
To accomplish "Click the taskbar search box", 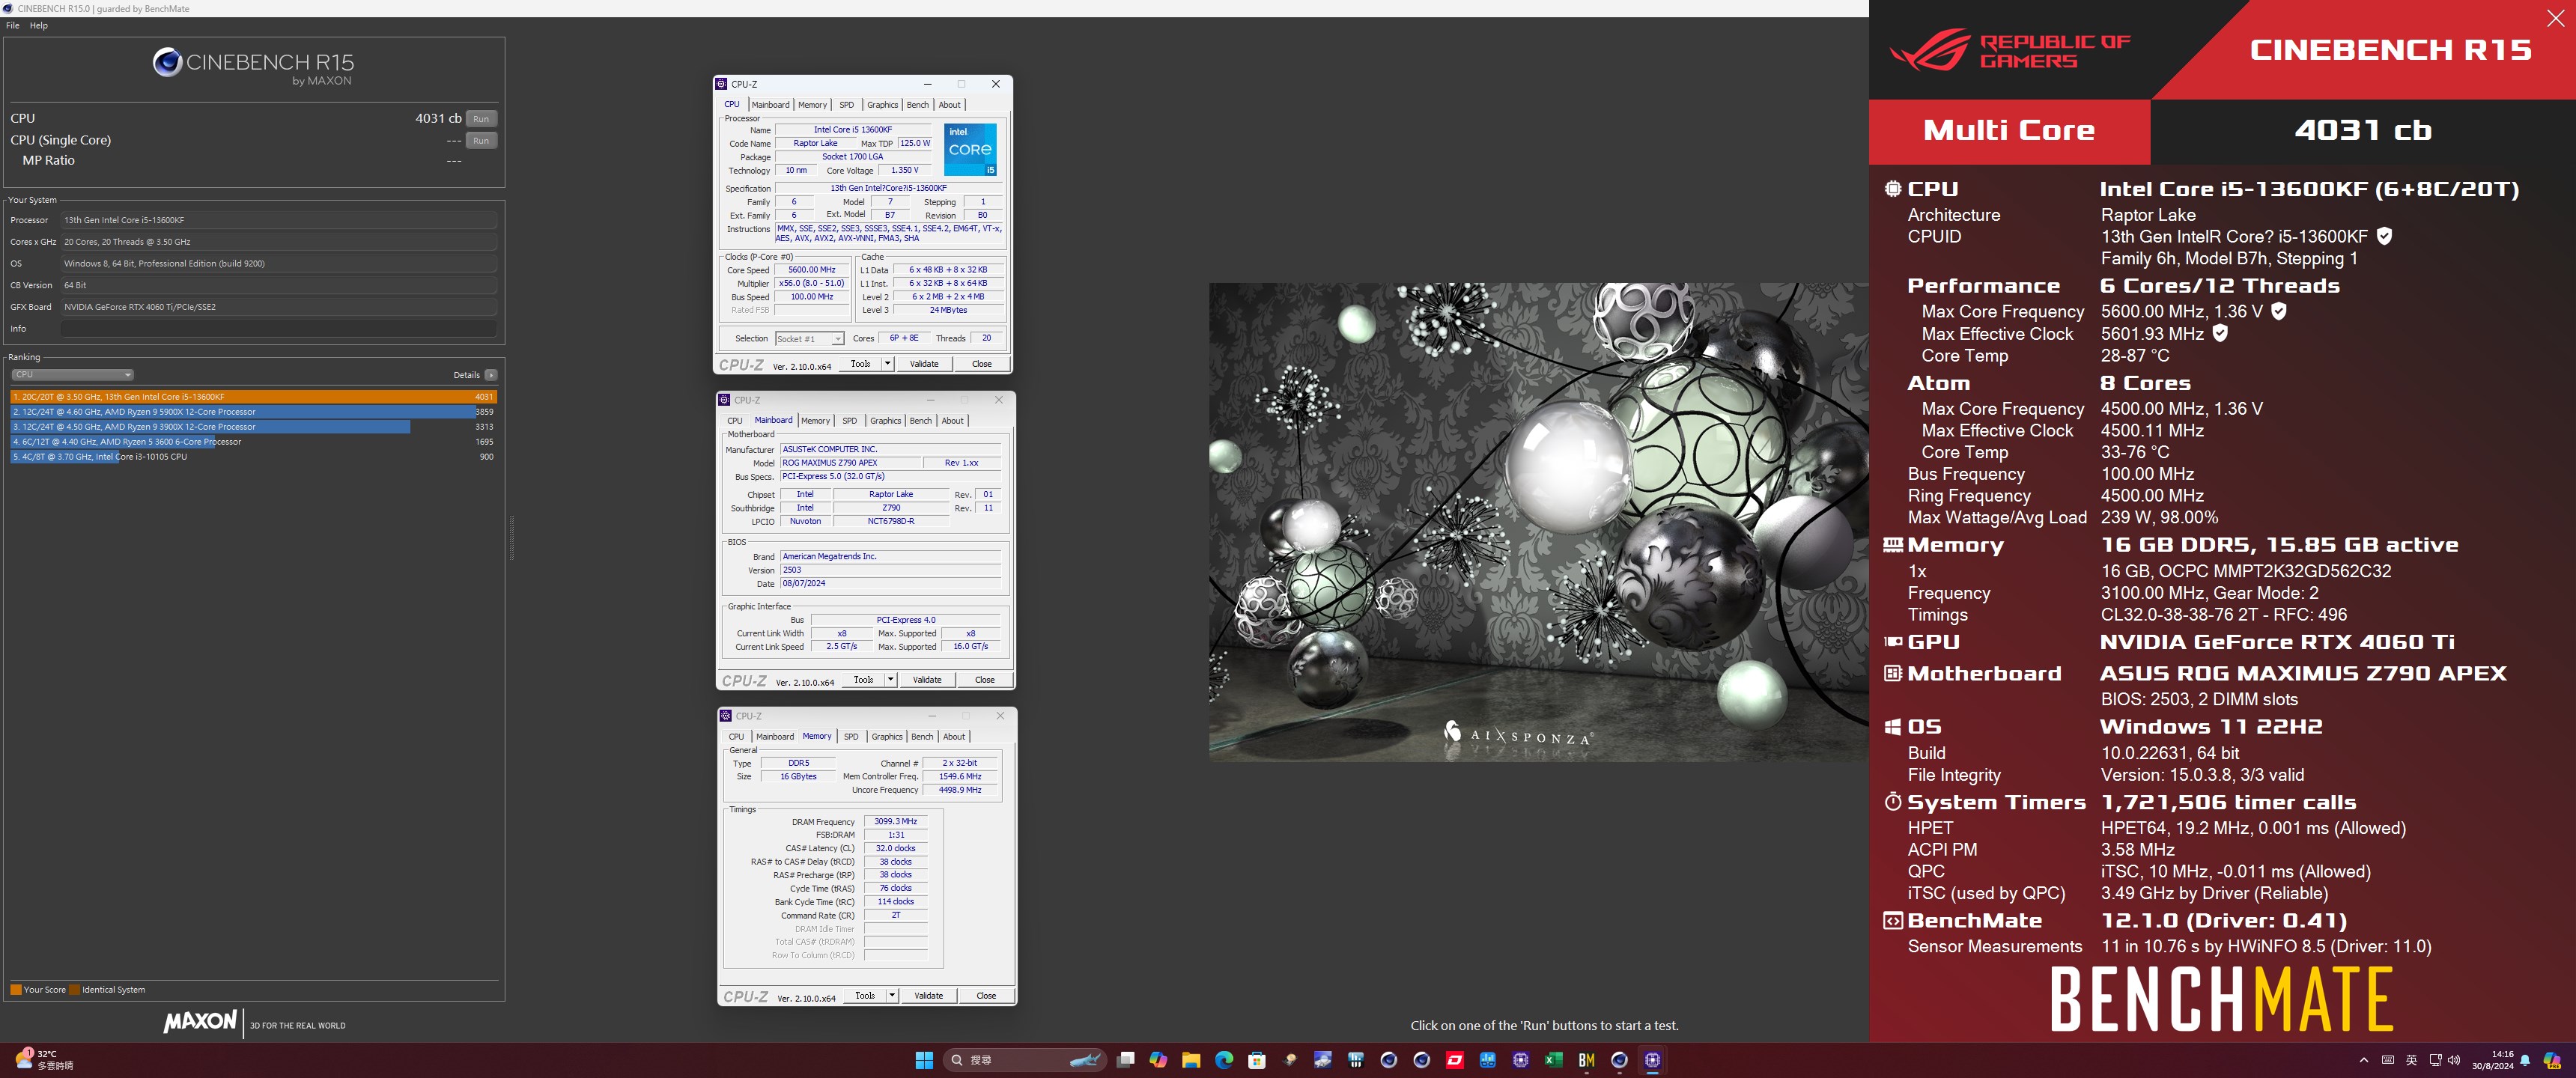I will [x=1025, y=1060].
